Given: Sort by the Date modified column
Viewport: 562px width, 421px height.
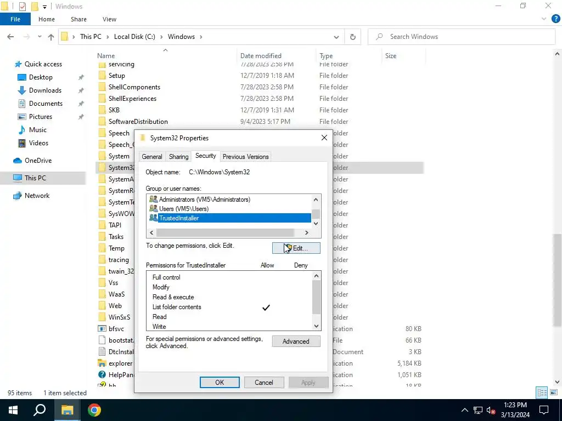Looking at the screenshot, I should pos(261,56).
